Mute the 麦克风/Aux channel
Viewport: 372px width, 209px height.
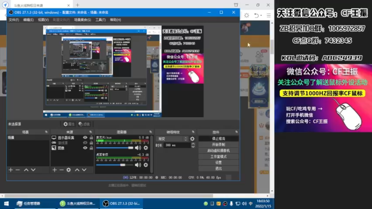point(138,148)
